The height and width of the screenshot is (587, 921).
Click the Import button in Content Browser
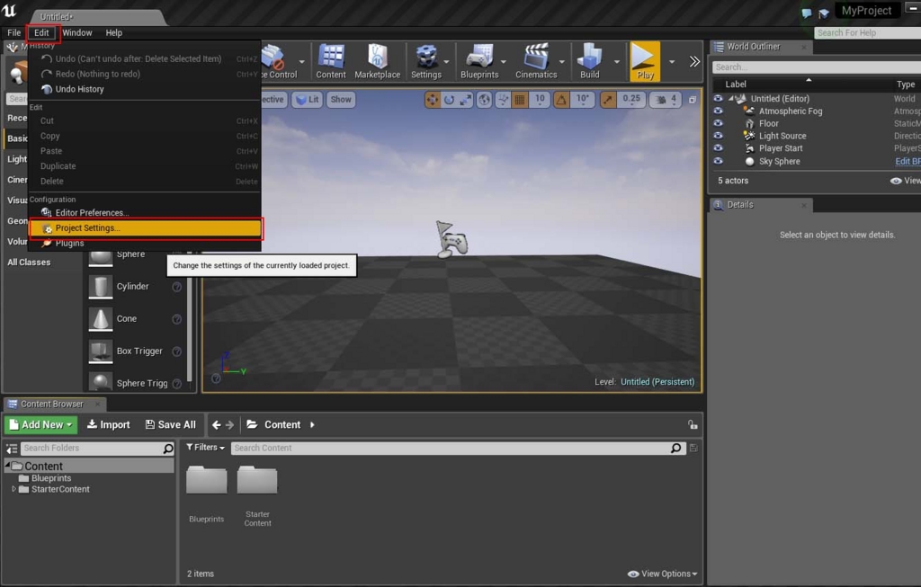click(x=109, y=424)
